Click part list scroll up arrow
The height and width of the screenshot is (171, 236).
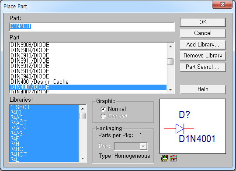click(x=170, y=46)
